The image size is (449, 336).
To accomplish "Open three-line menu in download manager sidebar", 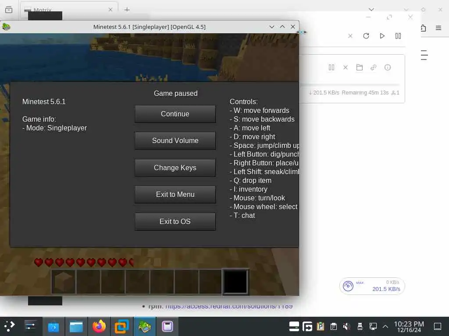I will 424,55.
